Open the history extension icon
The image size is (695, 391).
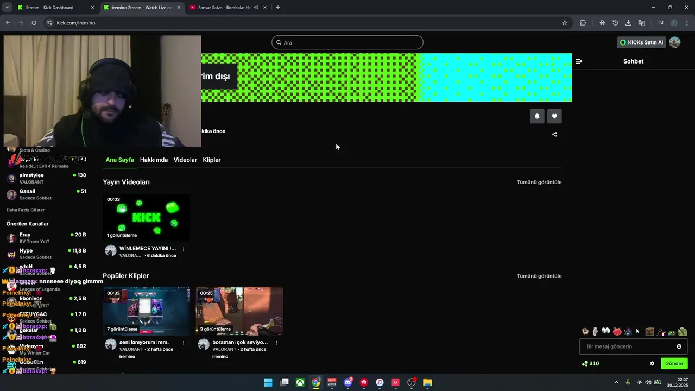point(615,23)
